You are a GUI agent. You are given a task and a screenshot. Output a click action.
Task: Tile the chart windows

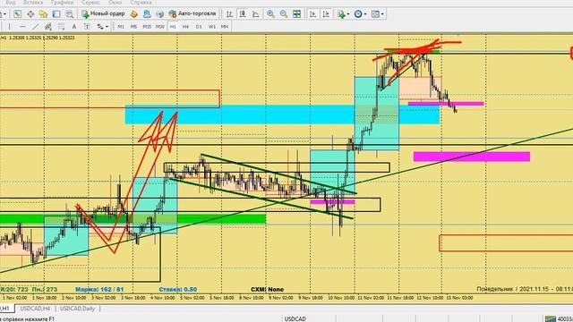[296, 14]
